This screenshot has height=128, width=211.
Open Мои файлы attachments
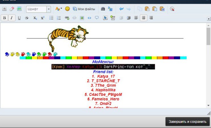click(84, 9)
